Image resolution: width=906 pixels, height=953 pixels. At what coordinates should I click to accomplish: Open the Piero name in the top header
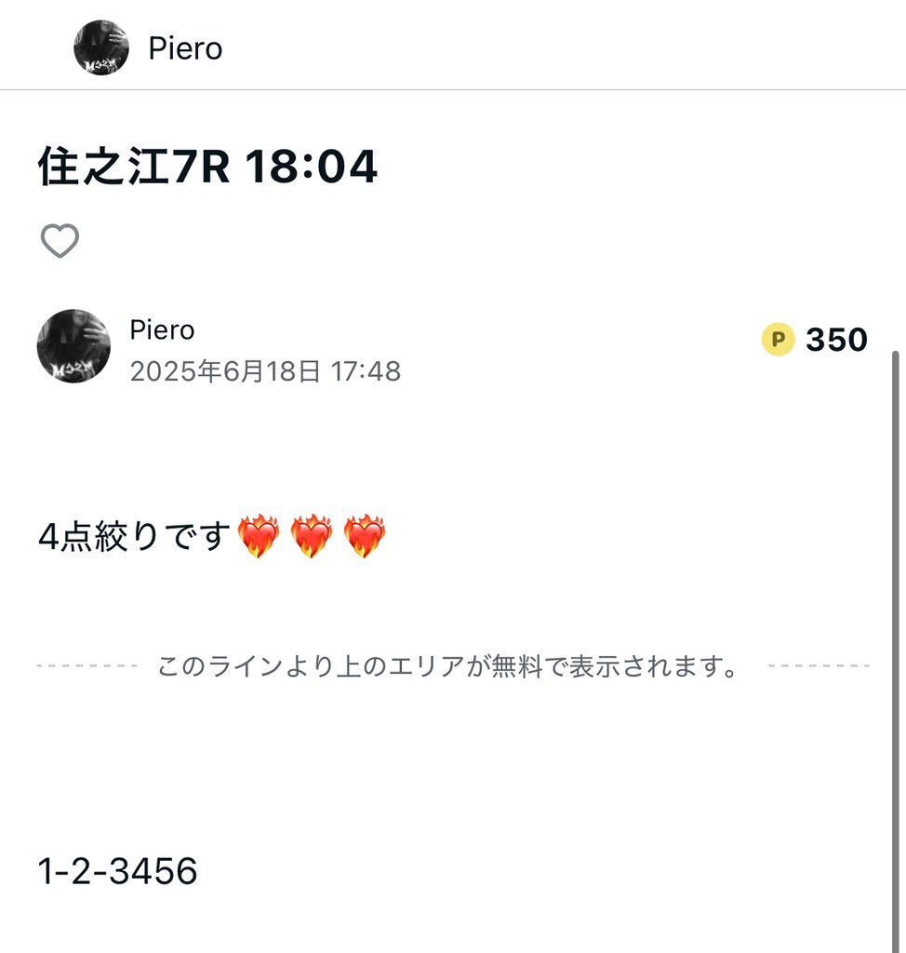(x=185, y=48)
